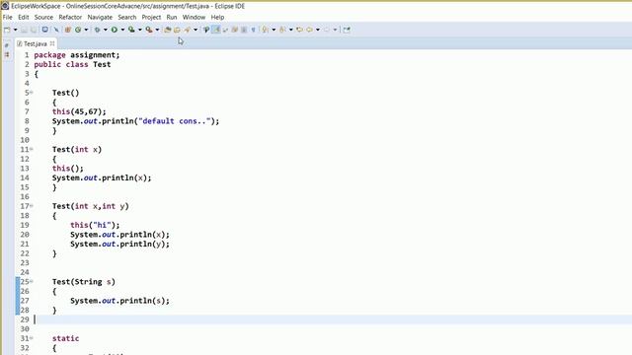Screen dimensions: 632x355
Task: Open the Next Annotation dropdown arrow
Action: (x=274, y=30)
